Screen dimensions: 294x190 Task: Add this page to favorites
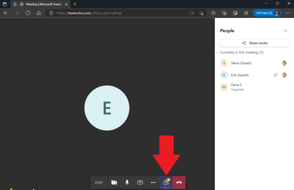201,13
